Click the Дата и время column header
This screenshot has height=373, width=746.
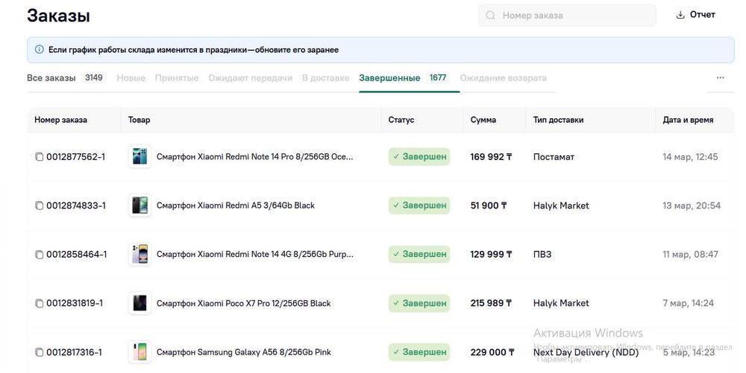tap(688, 120)
